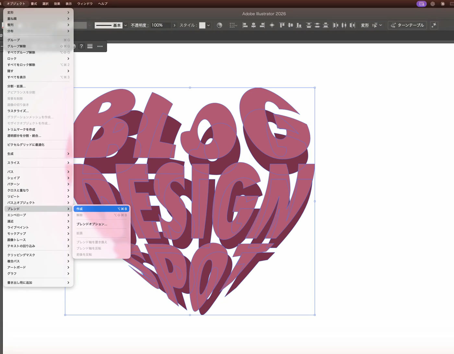Click the question mark help icon
This screenshot has width=454, height=354.
pos(81,46)
